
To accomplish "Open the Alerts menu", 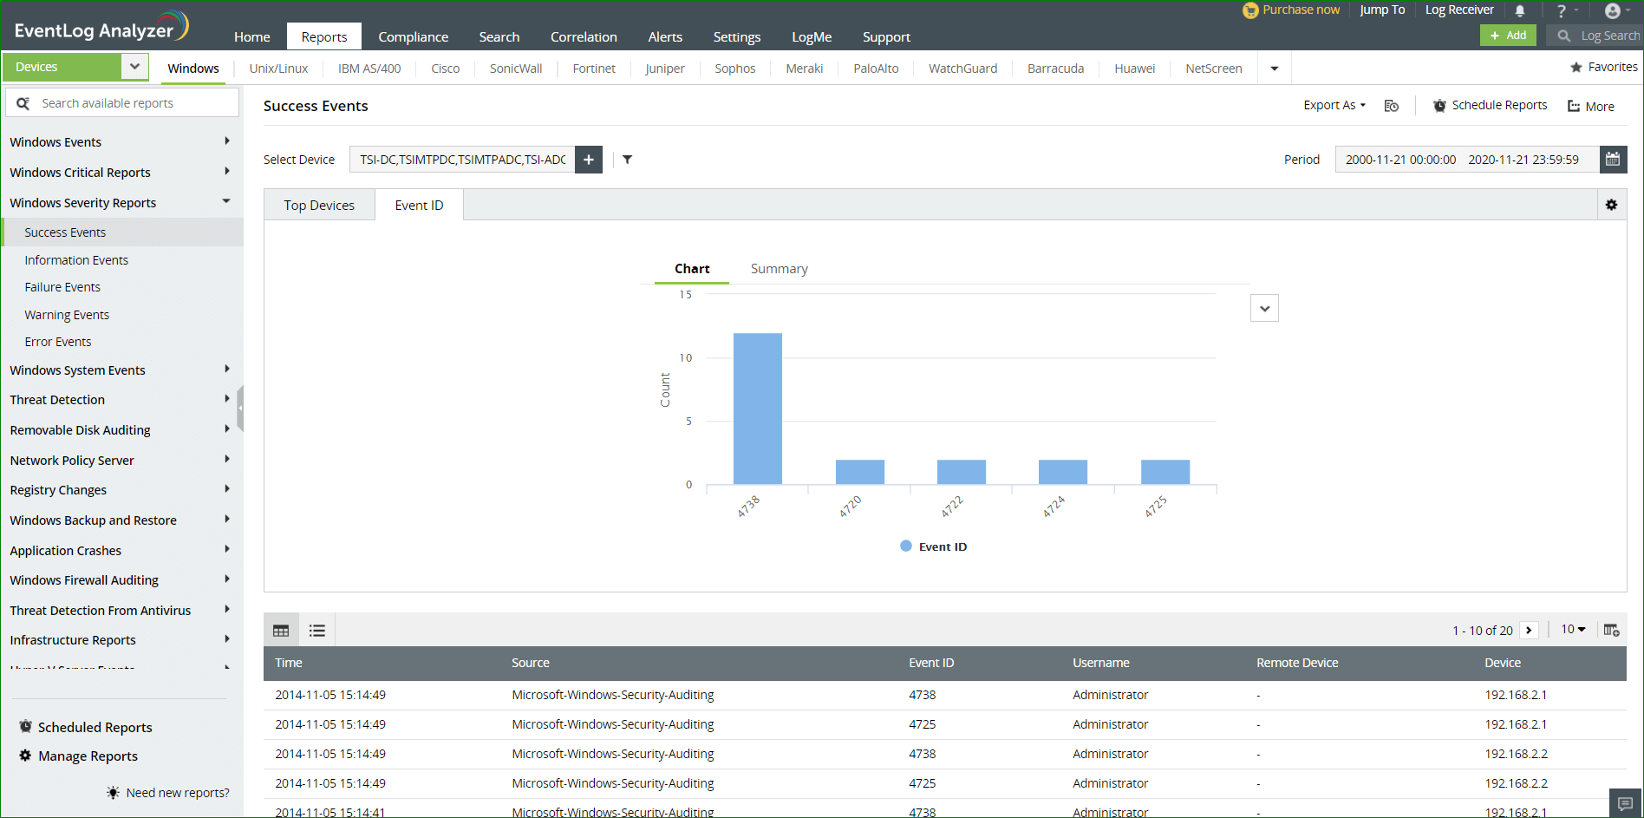I will (665, 36).
